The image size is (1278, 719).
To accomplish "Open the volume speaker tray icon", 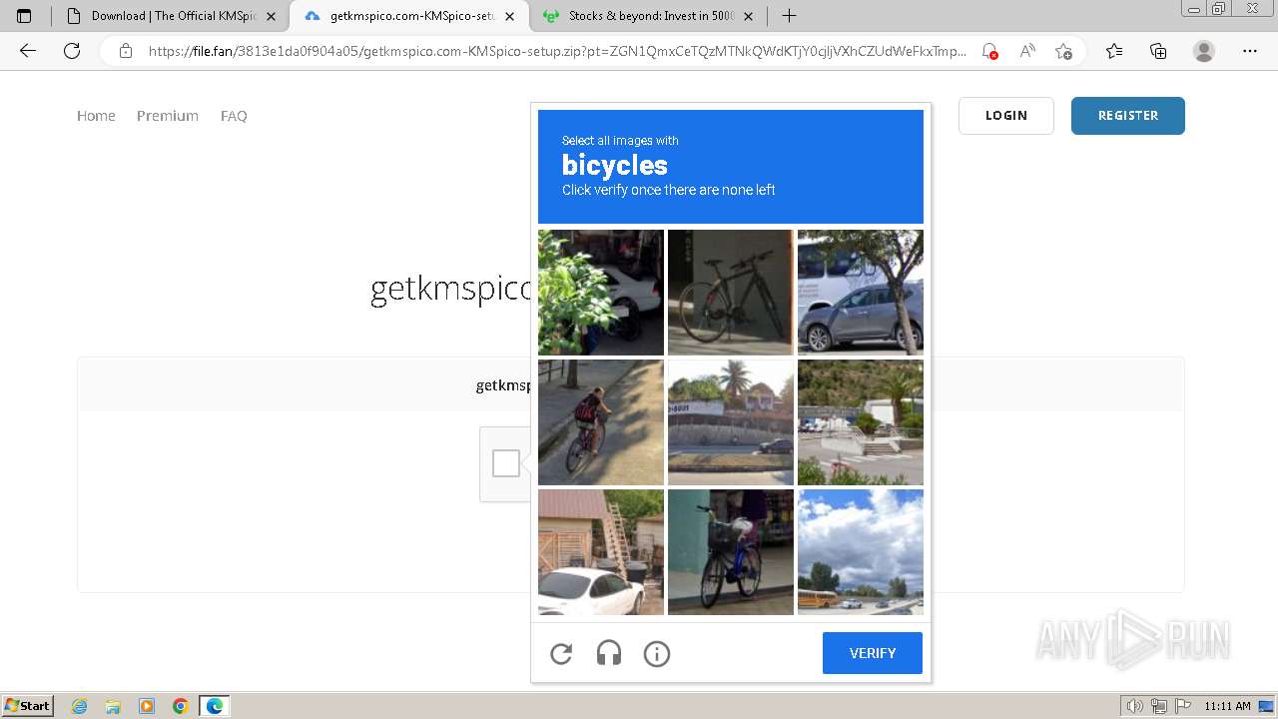I will (1135, 706).
